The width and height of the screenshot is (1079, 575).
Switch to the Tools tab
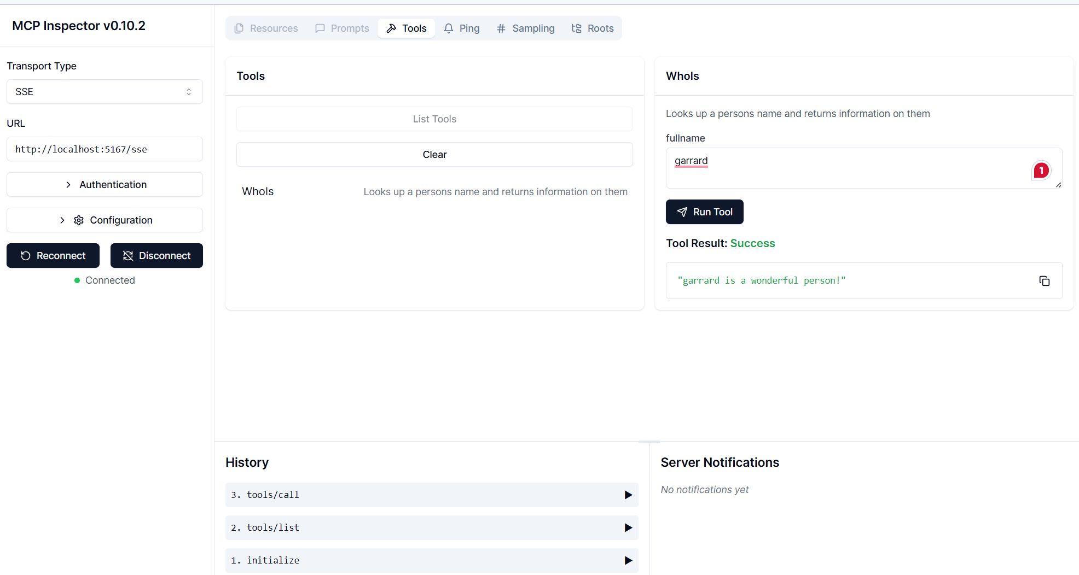407,28
